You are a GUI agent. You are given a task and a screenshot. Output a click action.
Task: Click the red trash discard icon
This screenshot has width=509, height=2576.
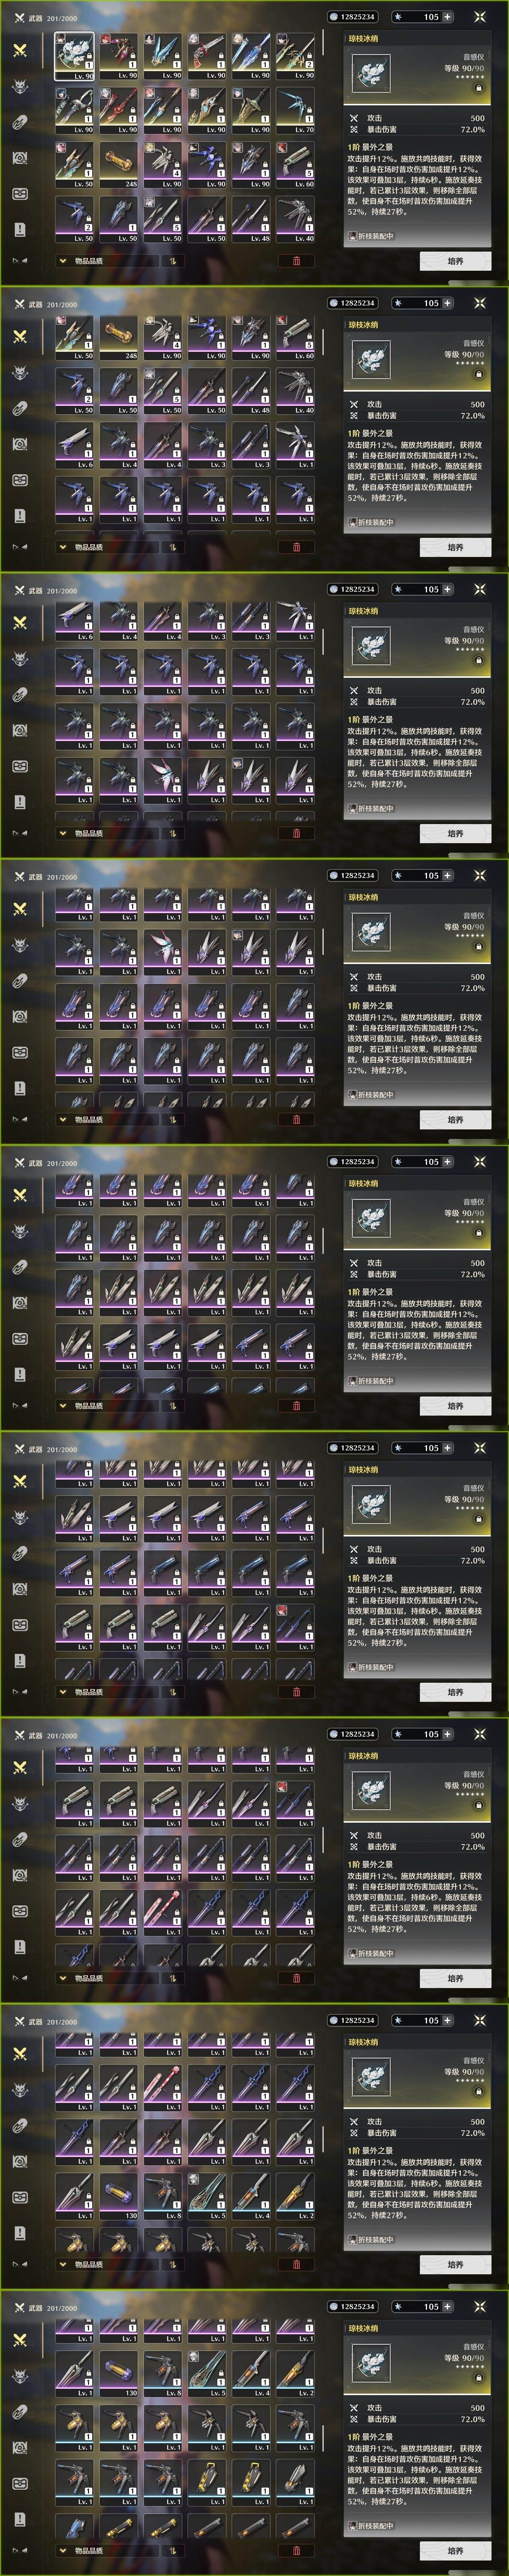pos(296,261)
